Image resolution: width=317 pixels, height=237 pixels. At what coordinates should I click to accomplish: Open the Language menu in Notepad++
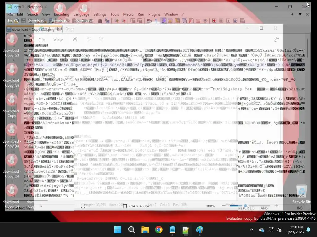coord(81,14)
